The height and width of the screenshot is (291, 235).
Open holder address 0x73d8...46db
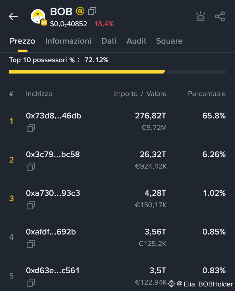pyautogui.click(x=53, y=116)
